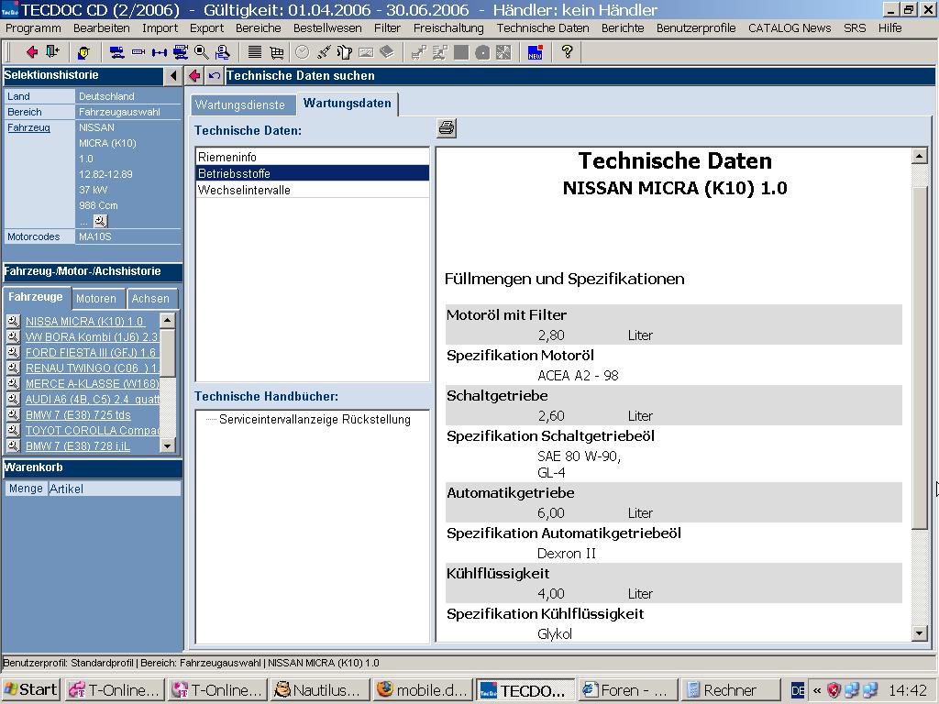Open the Technische Daten menu
This screenshot has height=704, width=939.
(543, 27)
